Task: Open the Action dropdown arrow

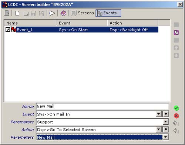Action: click(159, 130)
